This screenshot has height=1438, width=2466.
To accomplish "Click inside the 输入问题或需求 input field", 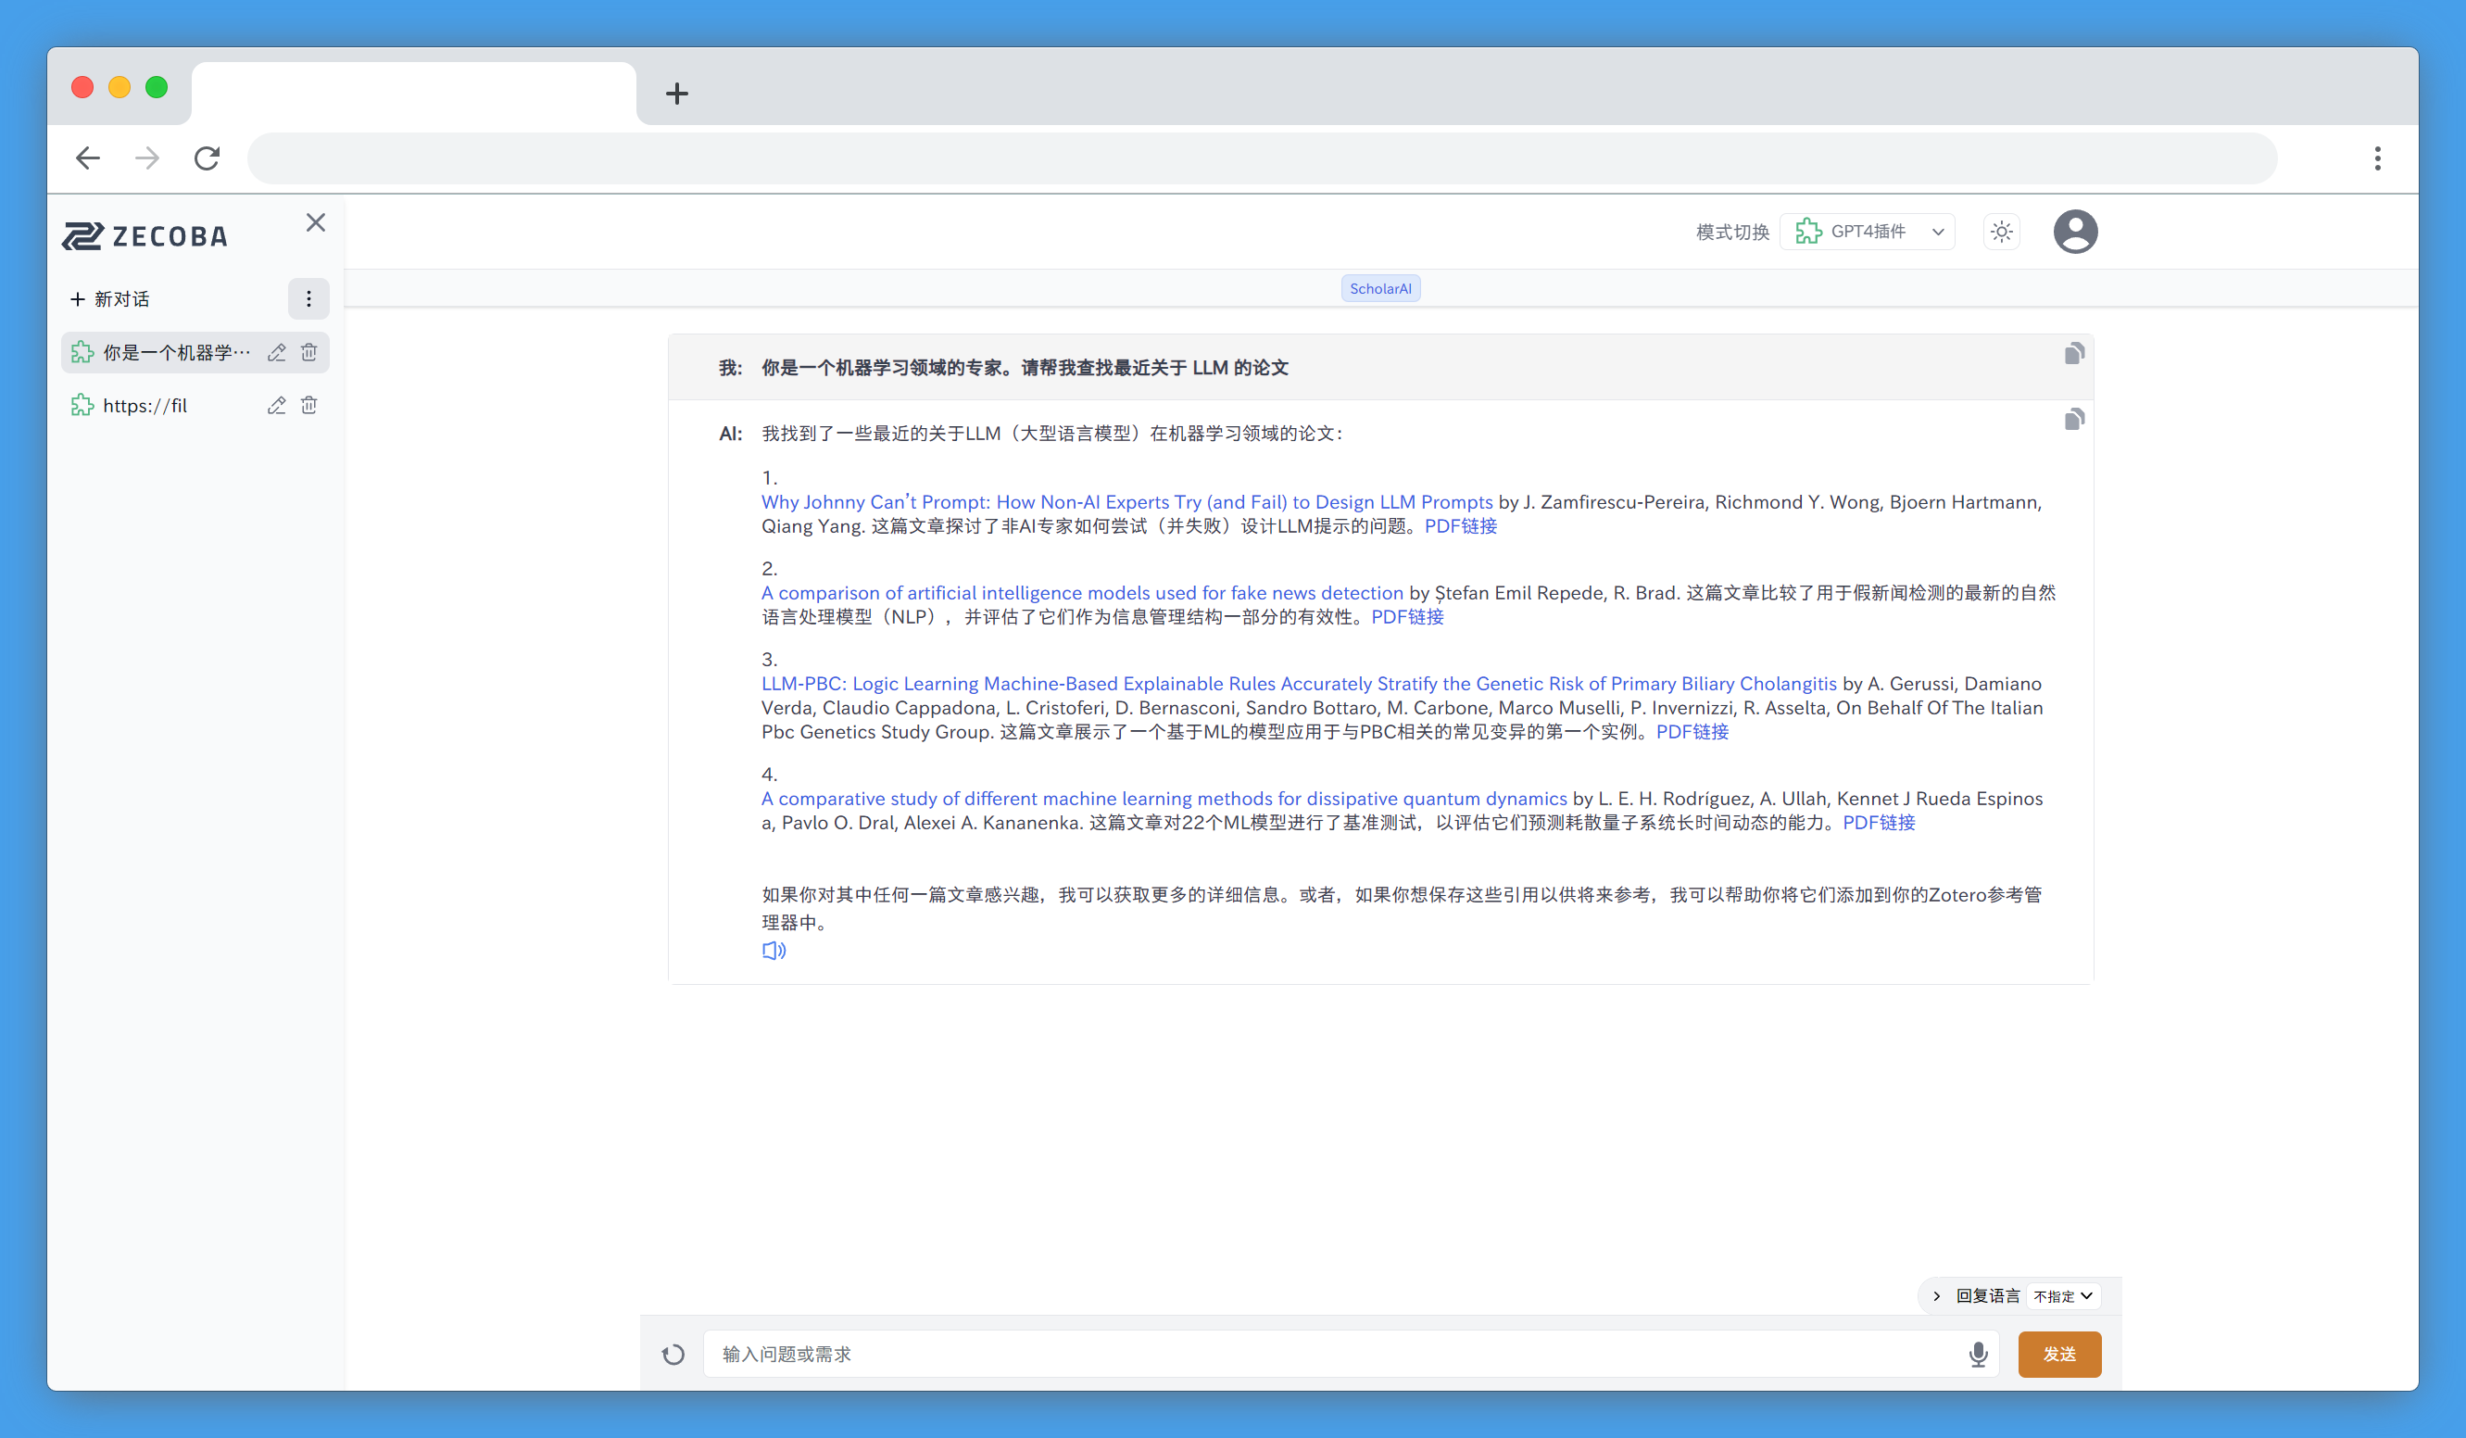I will [1175, 1354].
